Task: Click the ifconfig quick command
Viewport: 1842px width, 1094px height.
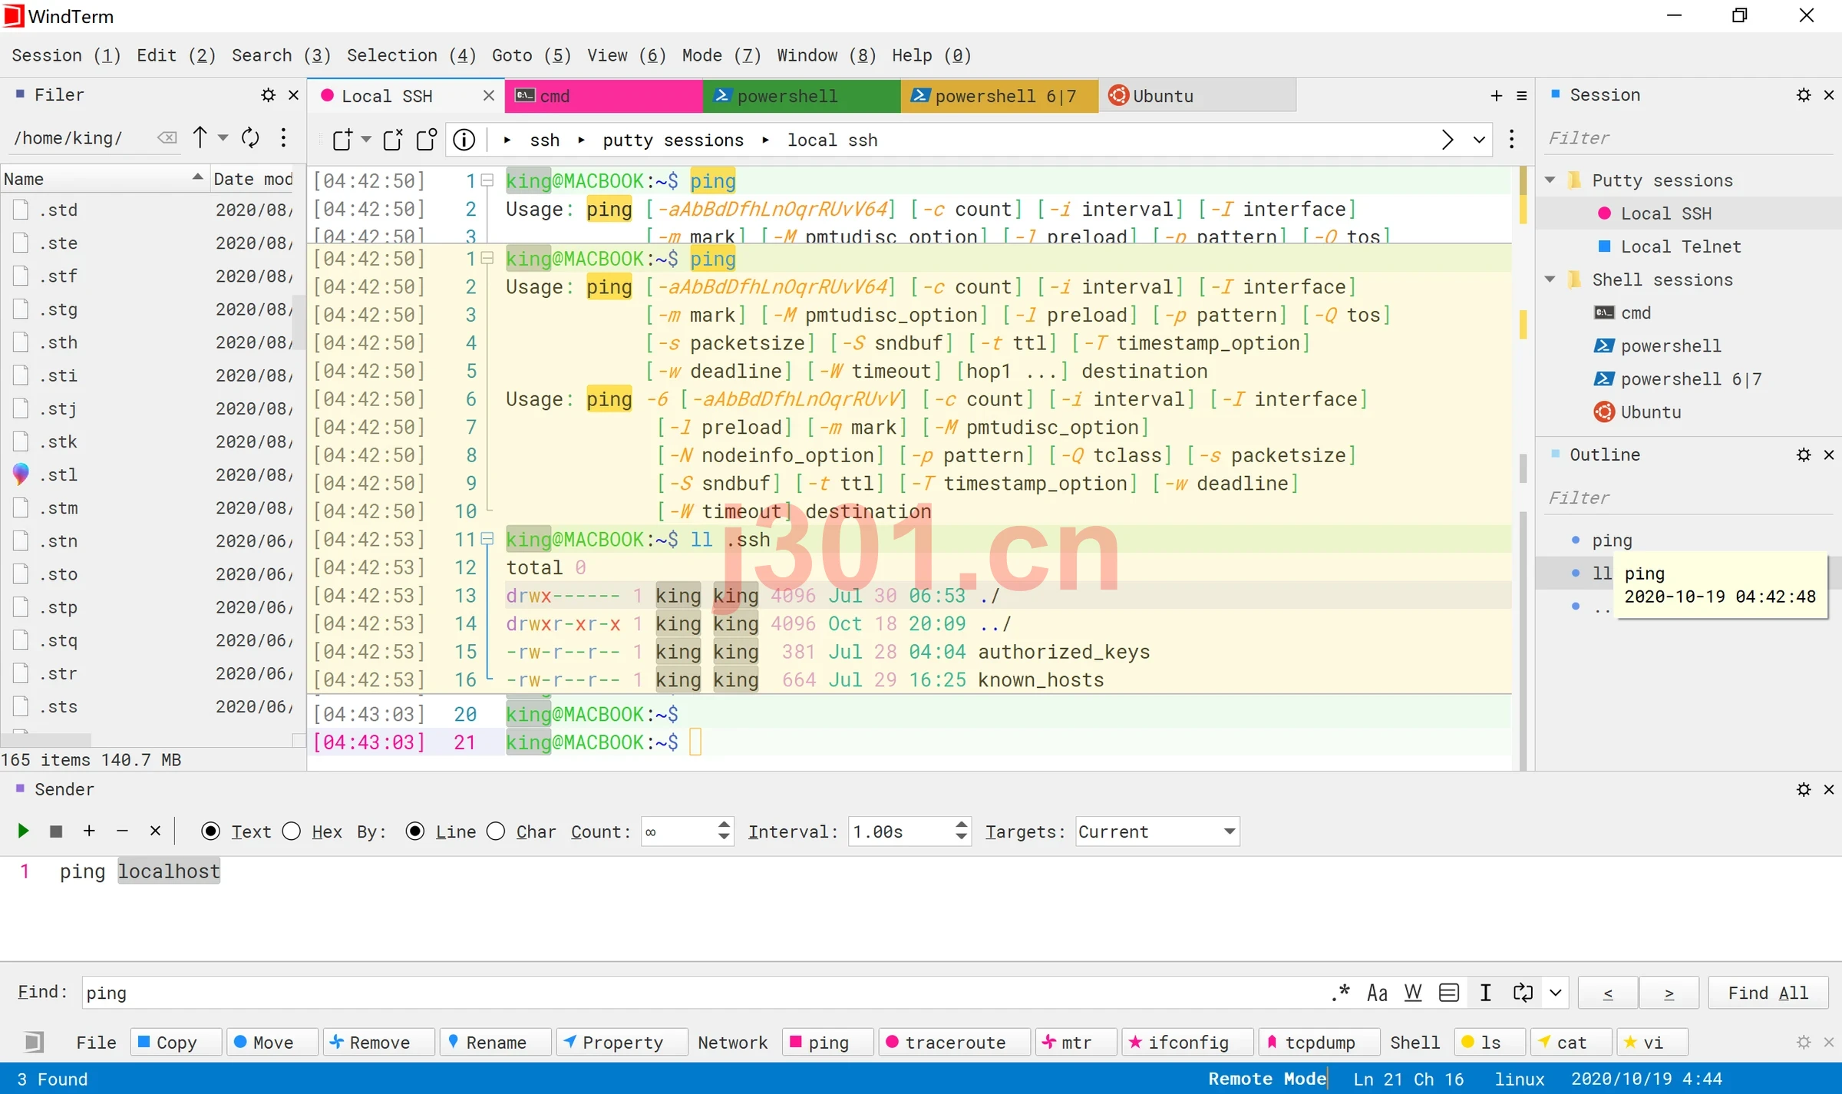Action: click(1187, 1042)
